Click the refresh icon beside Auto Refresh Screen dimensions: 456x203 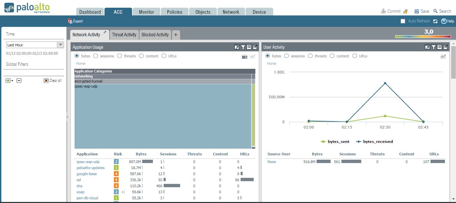click(x=435, y=21)
